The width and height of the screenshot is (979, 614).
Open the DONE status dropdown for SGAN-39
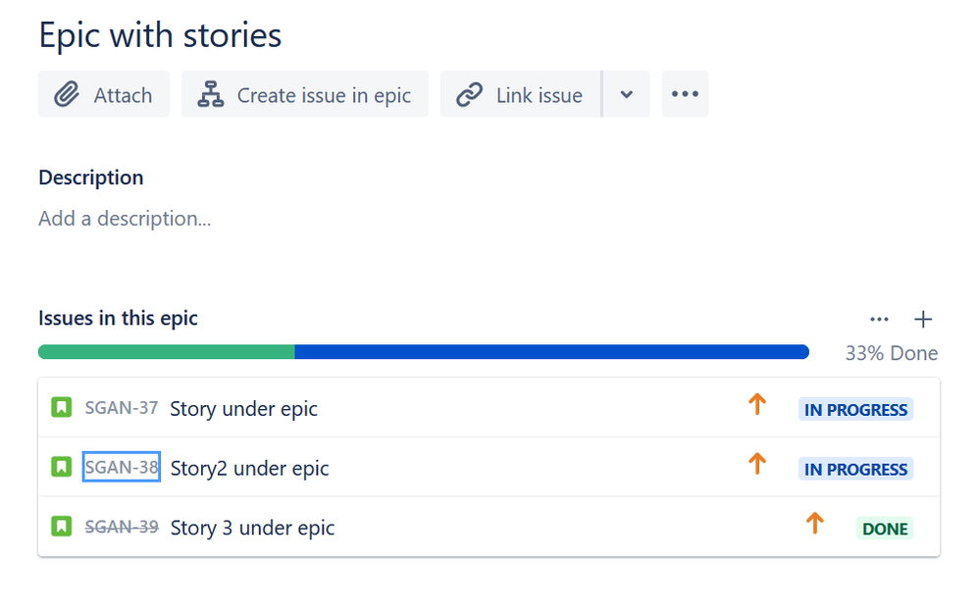click(x=884, y=528)
